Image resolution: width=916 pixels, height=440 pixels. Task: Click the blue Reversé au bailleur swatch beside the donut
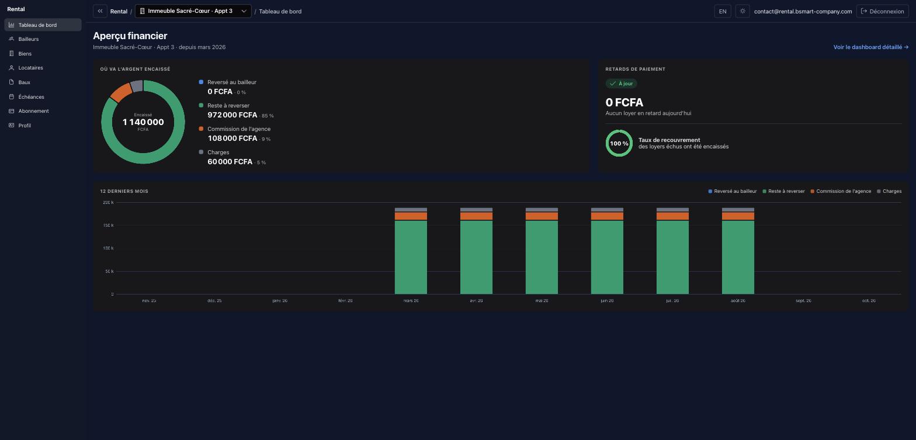(x=201, y=82)
